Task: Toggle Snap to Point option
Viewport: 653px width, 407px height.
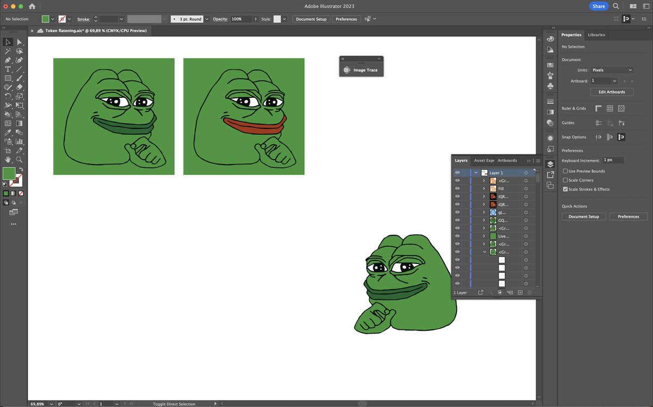Action: pyautogui.click(x=599, y=137)
